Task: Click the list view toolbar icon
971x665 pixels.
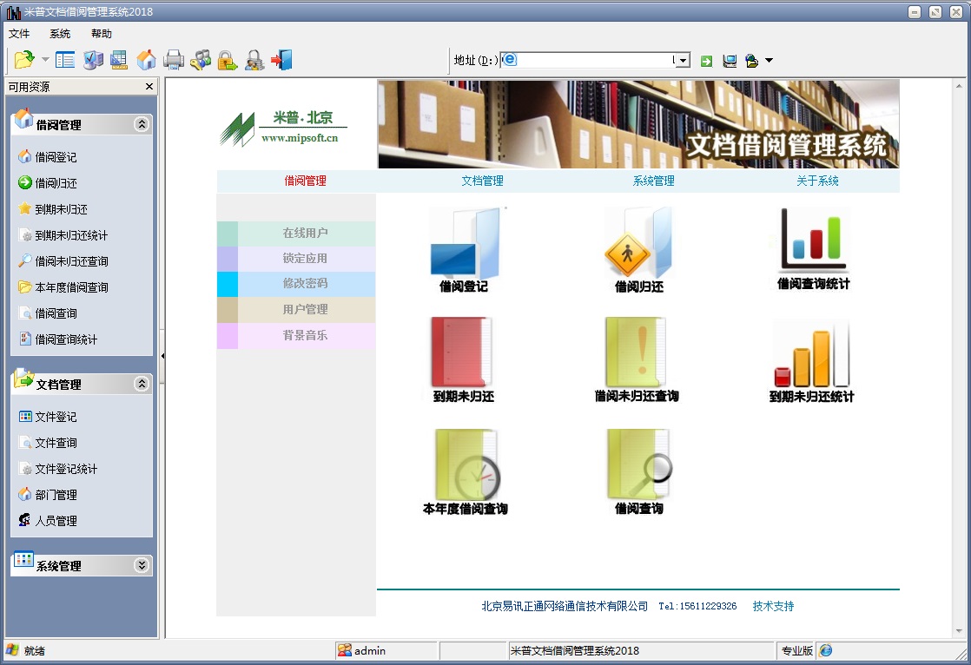Action: (x=64, y=60)
